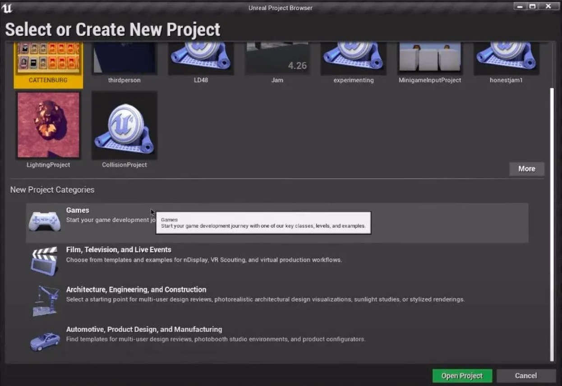Choose the experimenting project
The height and width of the screenshot is (386, 562).
pos(354,59)
